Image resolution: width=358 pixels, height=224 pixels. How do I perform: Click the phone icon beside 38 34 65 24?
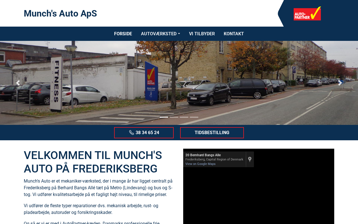pyautogui.click(x=131, y=133)
